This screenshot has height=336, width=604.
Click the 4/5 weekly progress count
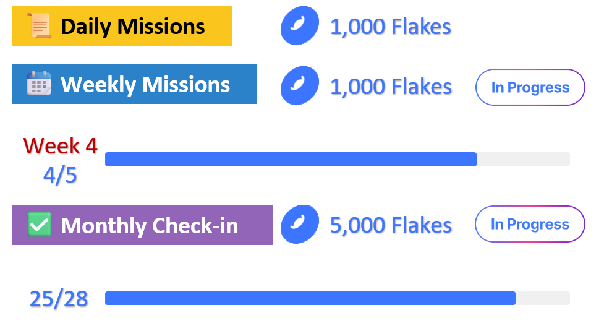point(60,175)
